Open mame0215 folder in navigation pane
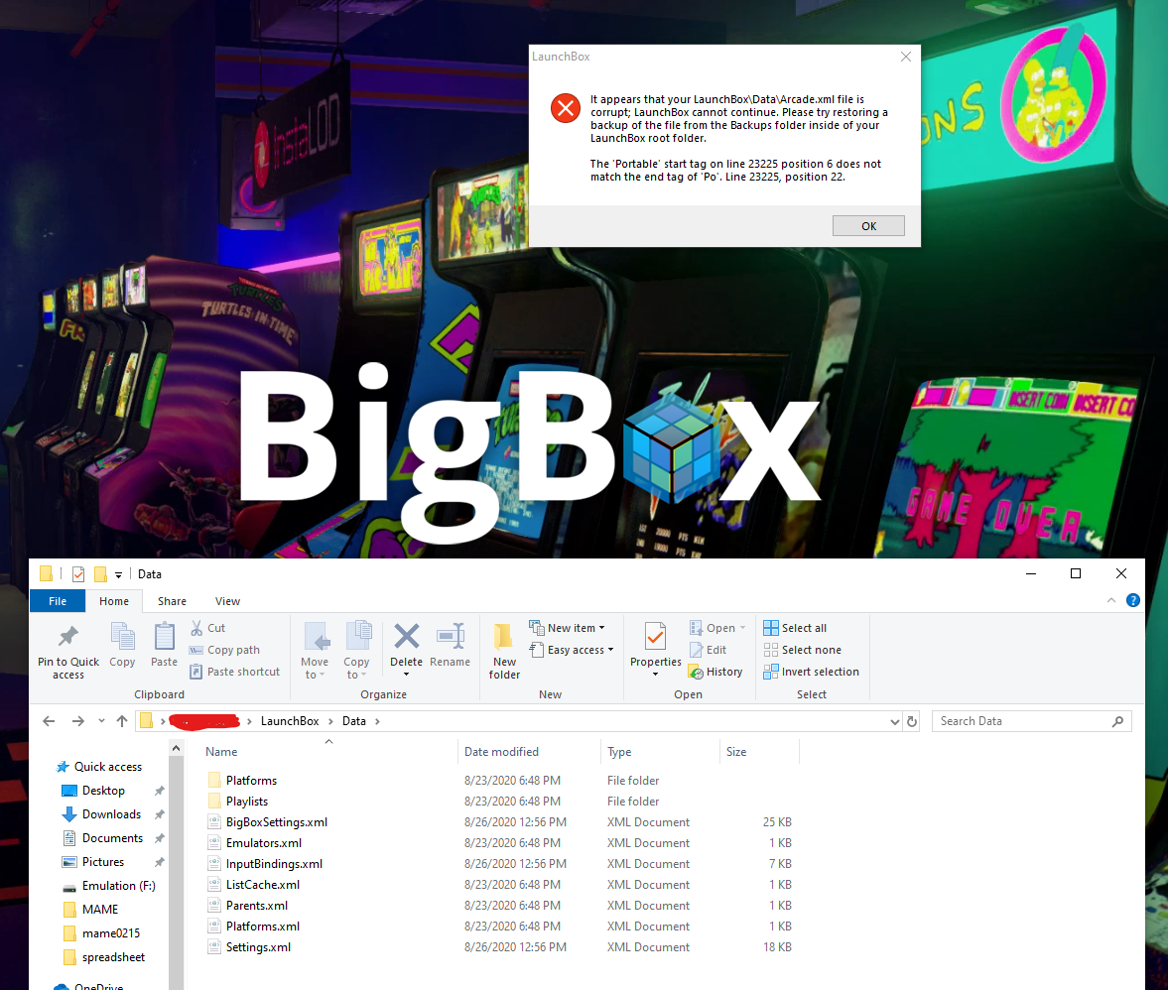The width and height of the screenshot is (1168, 990). pyautogui.click(x=110, y=933)
